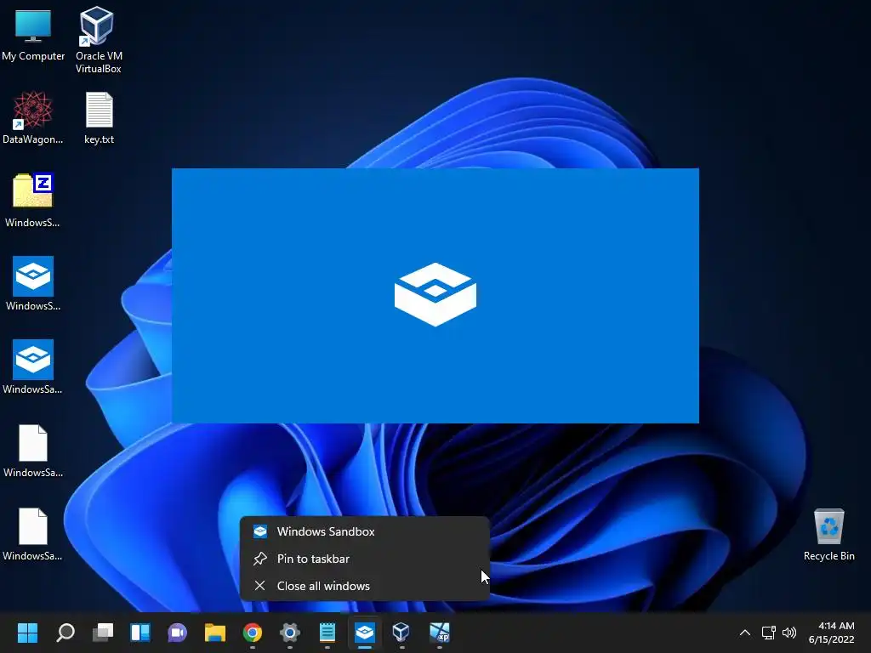Choose Windows Sandbox in jump list
The height and width of the screenshot is (653, 871).
(364, 531)
